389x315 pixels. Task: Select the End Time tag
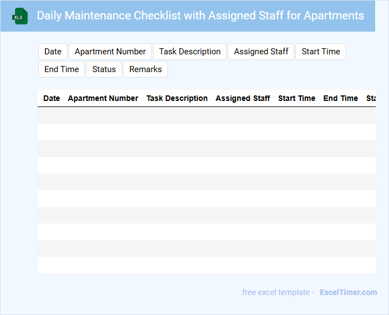(62, 69)
